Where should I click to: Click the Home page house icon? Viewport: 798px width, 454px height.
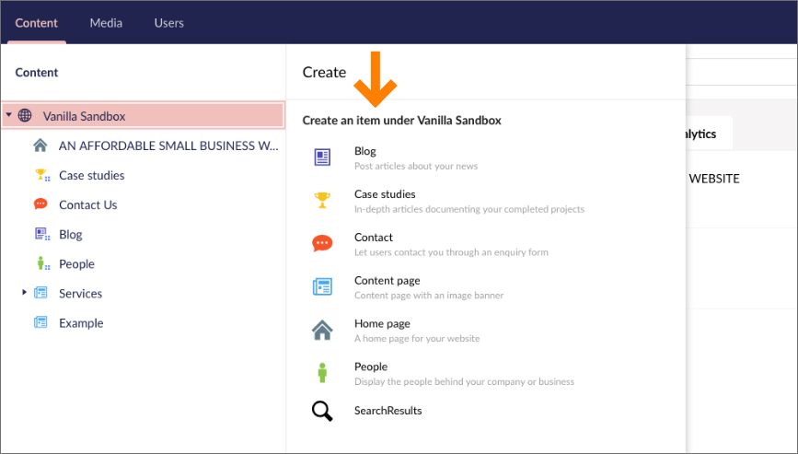coord(322,330)
